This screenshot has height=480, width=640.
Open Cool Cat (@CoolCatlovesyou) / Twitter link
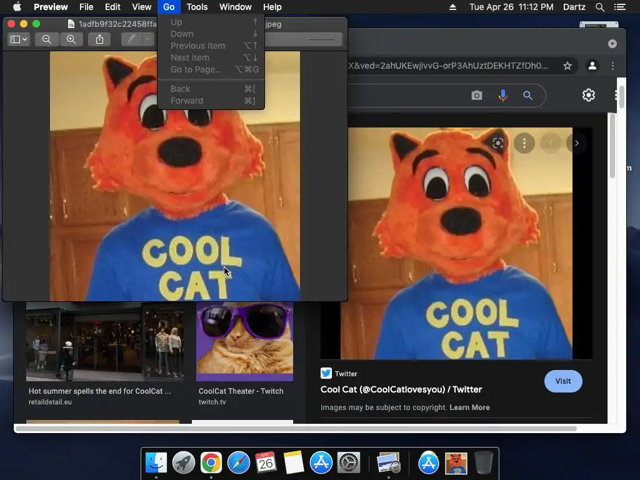point(401,389)
